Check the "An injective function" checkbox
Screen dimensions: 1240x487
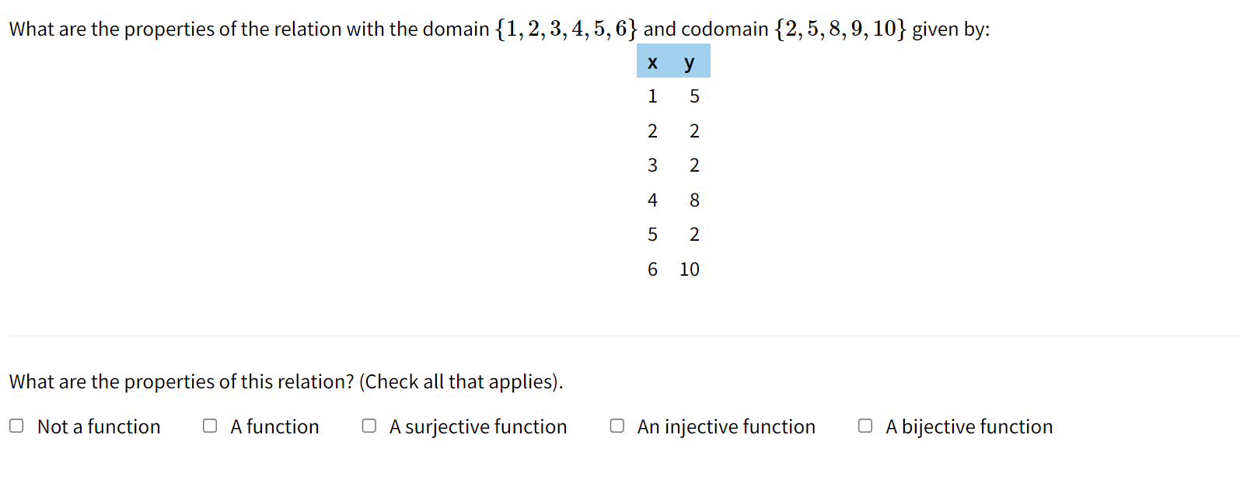617,426
